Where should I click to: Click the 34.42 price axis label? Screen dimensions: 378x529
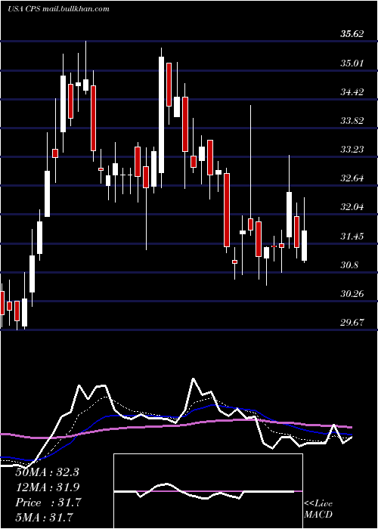tap(352, 91)
